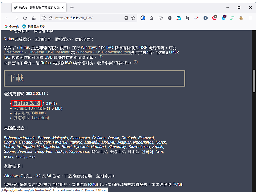Open other versions on FossHub
This screenshot has width=257, height=196.
coord(31,118)
